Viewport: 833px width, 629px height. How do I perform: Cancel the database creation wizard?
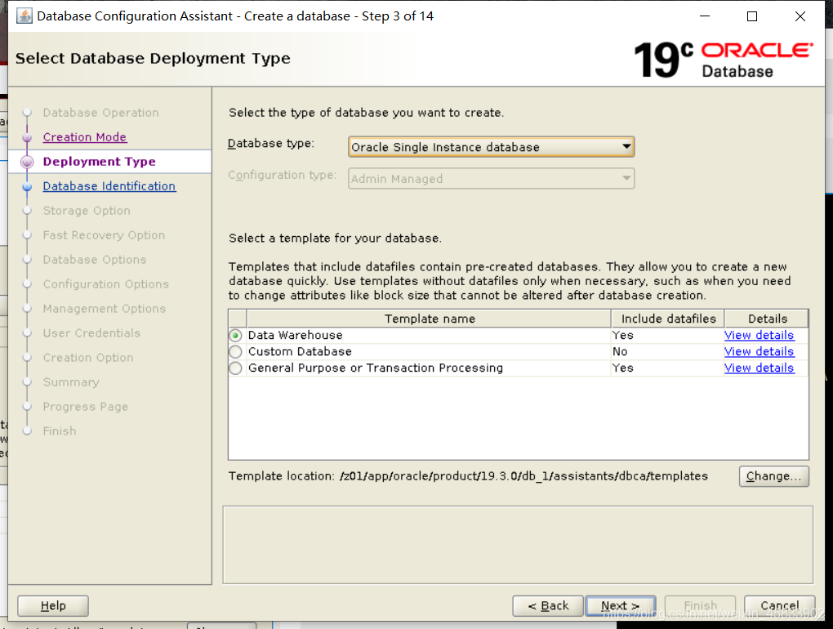click(779, 605)
